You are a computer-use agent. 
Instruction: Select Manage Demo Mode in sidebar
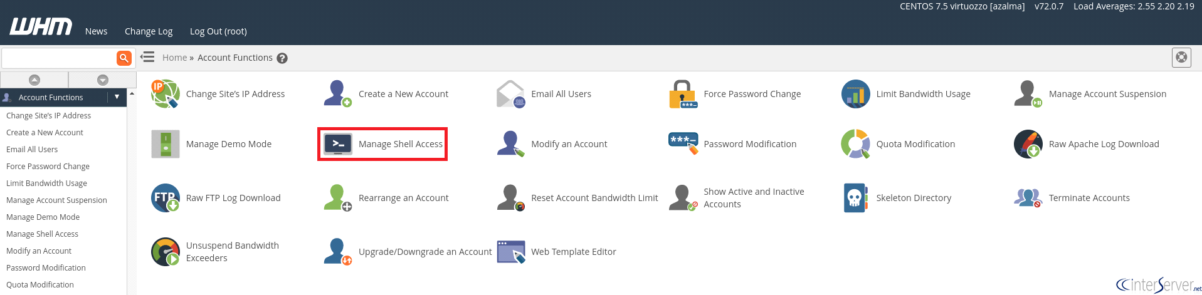[x=43, y=217]
